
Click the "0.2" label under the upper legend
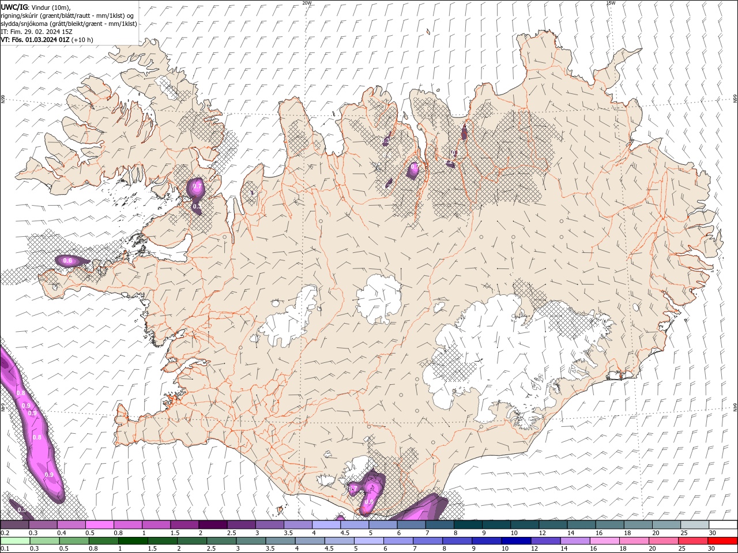5,533
